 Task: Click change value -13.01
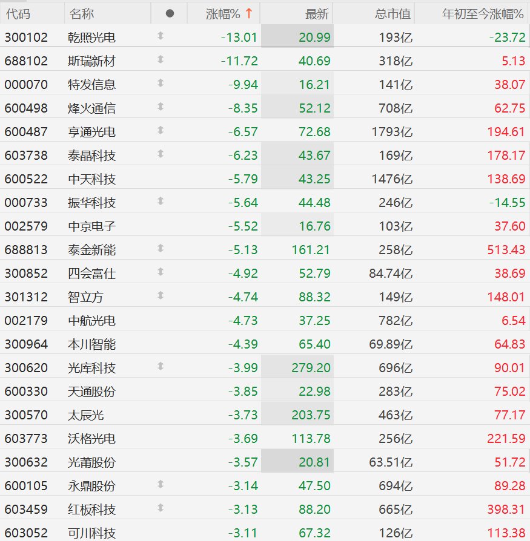pos(239,38)
